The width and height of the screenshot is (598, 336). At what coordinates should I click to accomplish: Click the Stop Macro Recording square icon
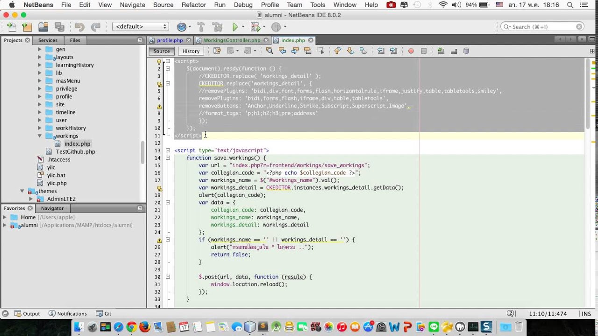[424, 51]
